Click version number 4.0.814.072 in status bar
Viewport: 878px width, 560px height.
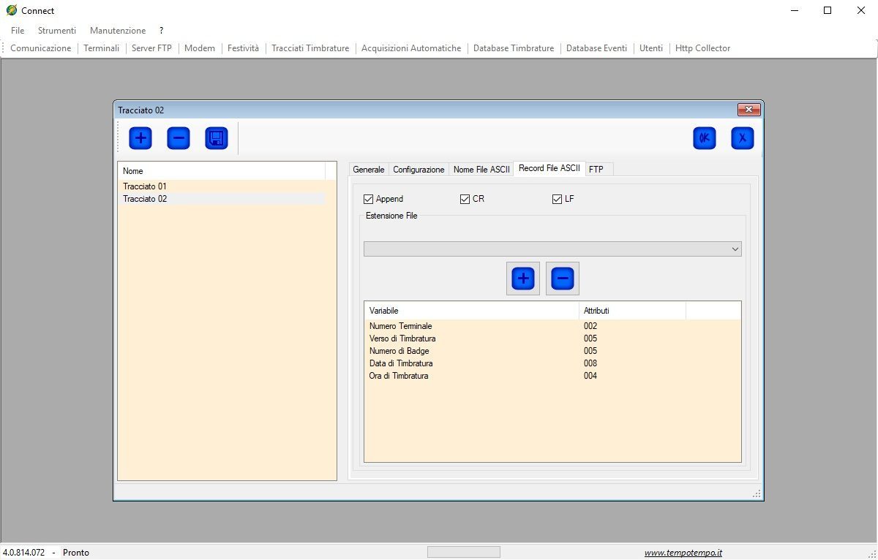coord(23,553)
